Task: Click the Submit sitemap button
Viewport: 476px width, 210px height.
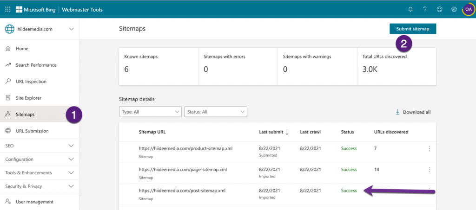Action: 413,29
